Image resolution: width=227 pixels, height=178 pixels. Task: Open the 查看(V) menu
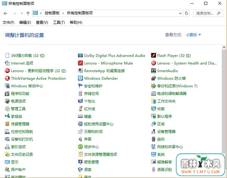click(x=42, y=22)
